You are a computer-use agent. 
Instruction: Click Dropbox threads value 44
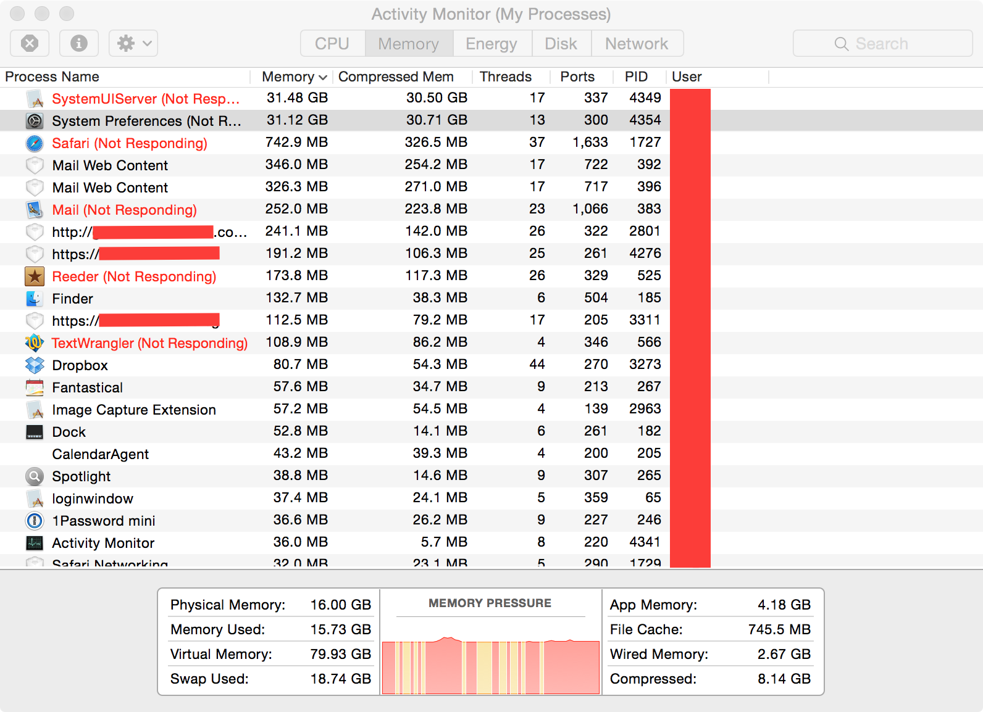pos(537,365)
